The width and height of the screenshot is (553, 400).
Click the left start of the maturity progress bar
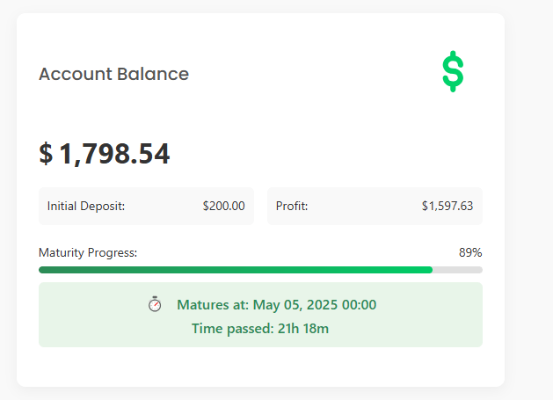[42, 270]
